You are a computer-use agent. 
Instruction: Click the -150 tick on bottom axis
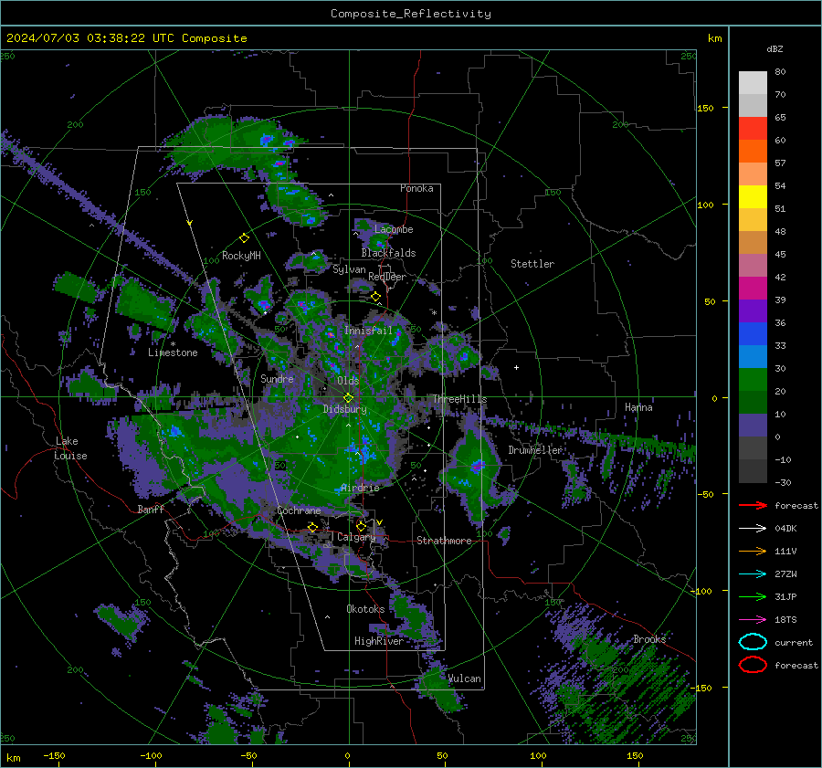pyautogui.click(x=54, y=755)
